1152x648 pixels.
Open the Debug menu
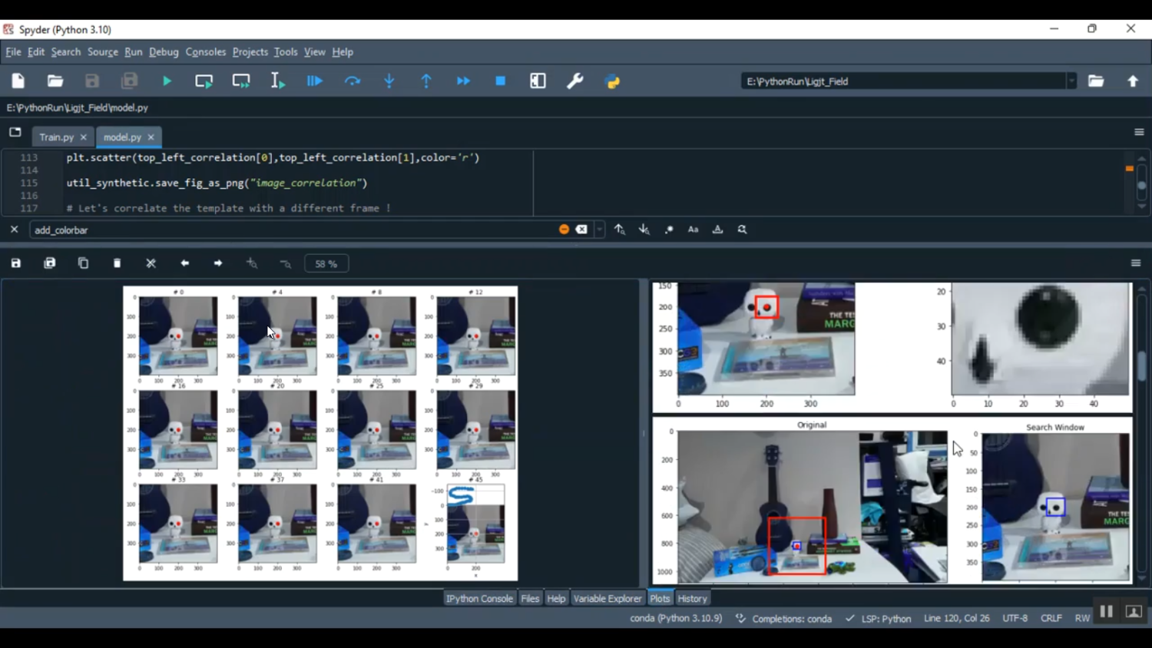point(164,52)
